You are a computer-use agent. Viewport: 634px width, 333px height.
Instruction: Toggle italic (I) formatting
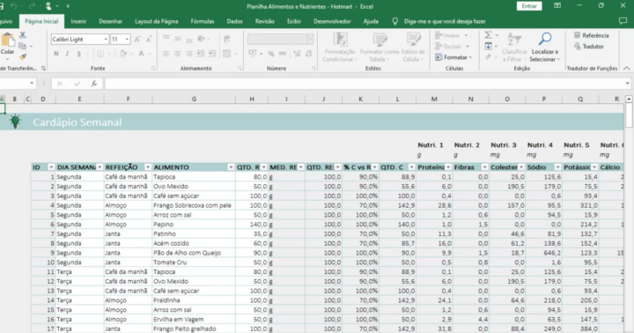(67, 54)
